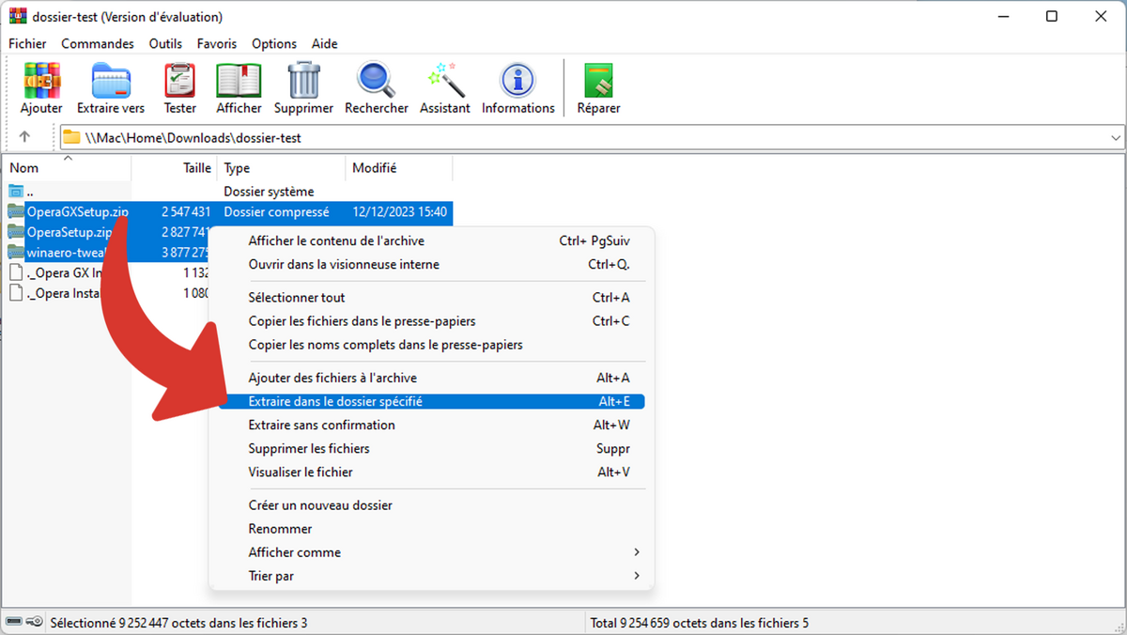Image resolution: width=1127 pixels, height=635 pixels.
Task: Click the Ajouter toolbar icon
Action: coord(41,81)
